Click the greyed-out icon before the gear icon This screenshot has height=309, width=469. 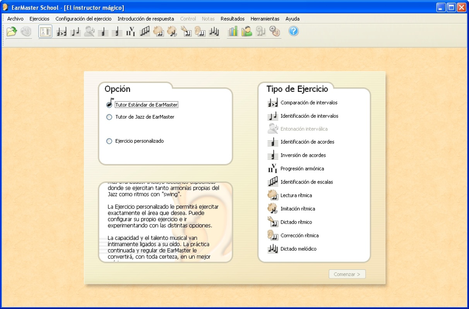coord(261,31)
